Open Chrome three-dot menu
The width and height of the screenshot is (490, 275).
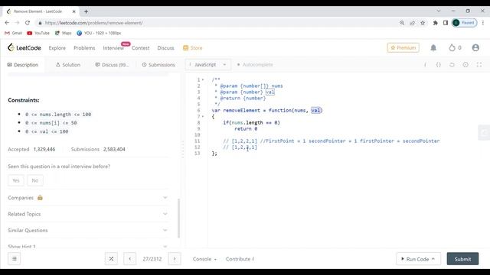coord(483,23)
